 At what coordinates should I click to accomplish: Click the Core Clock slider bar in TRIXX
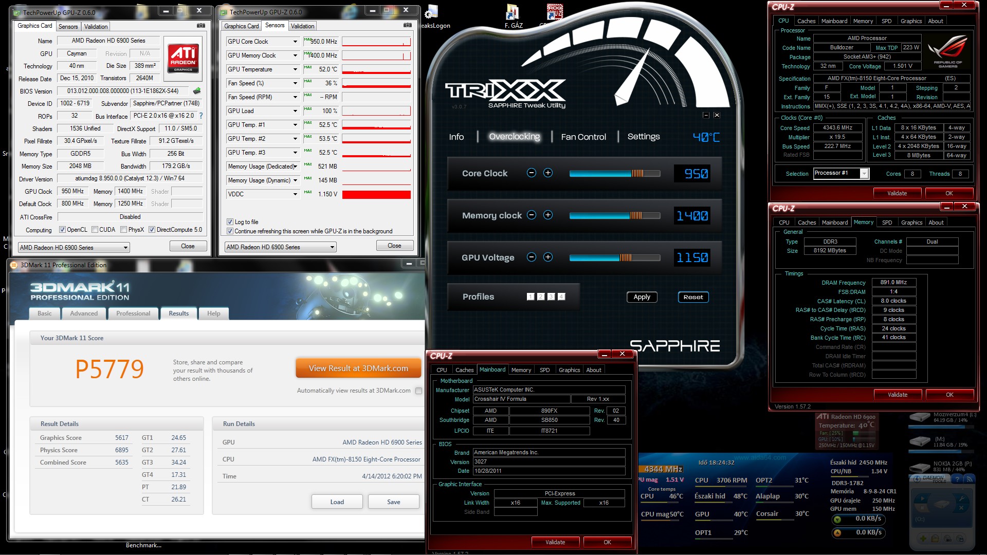pyautogui.click(x=615, y=174)
